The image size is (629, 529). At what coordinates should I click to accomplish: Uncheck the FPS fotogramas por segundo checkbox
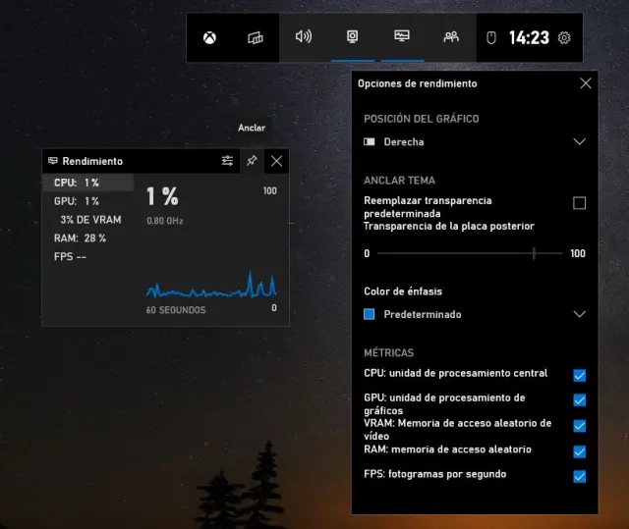[579, 477]
